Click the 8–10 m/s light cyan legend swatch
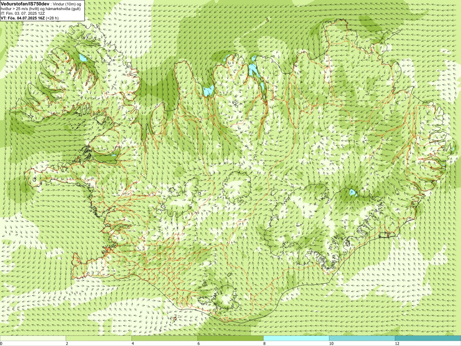This screenshot has height=346, width=461. [296, 338]
